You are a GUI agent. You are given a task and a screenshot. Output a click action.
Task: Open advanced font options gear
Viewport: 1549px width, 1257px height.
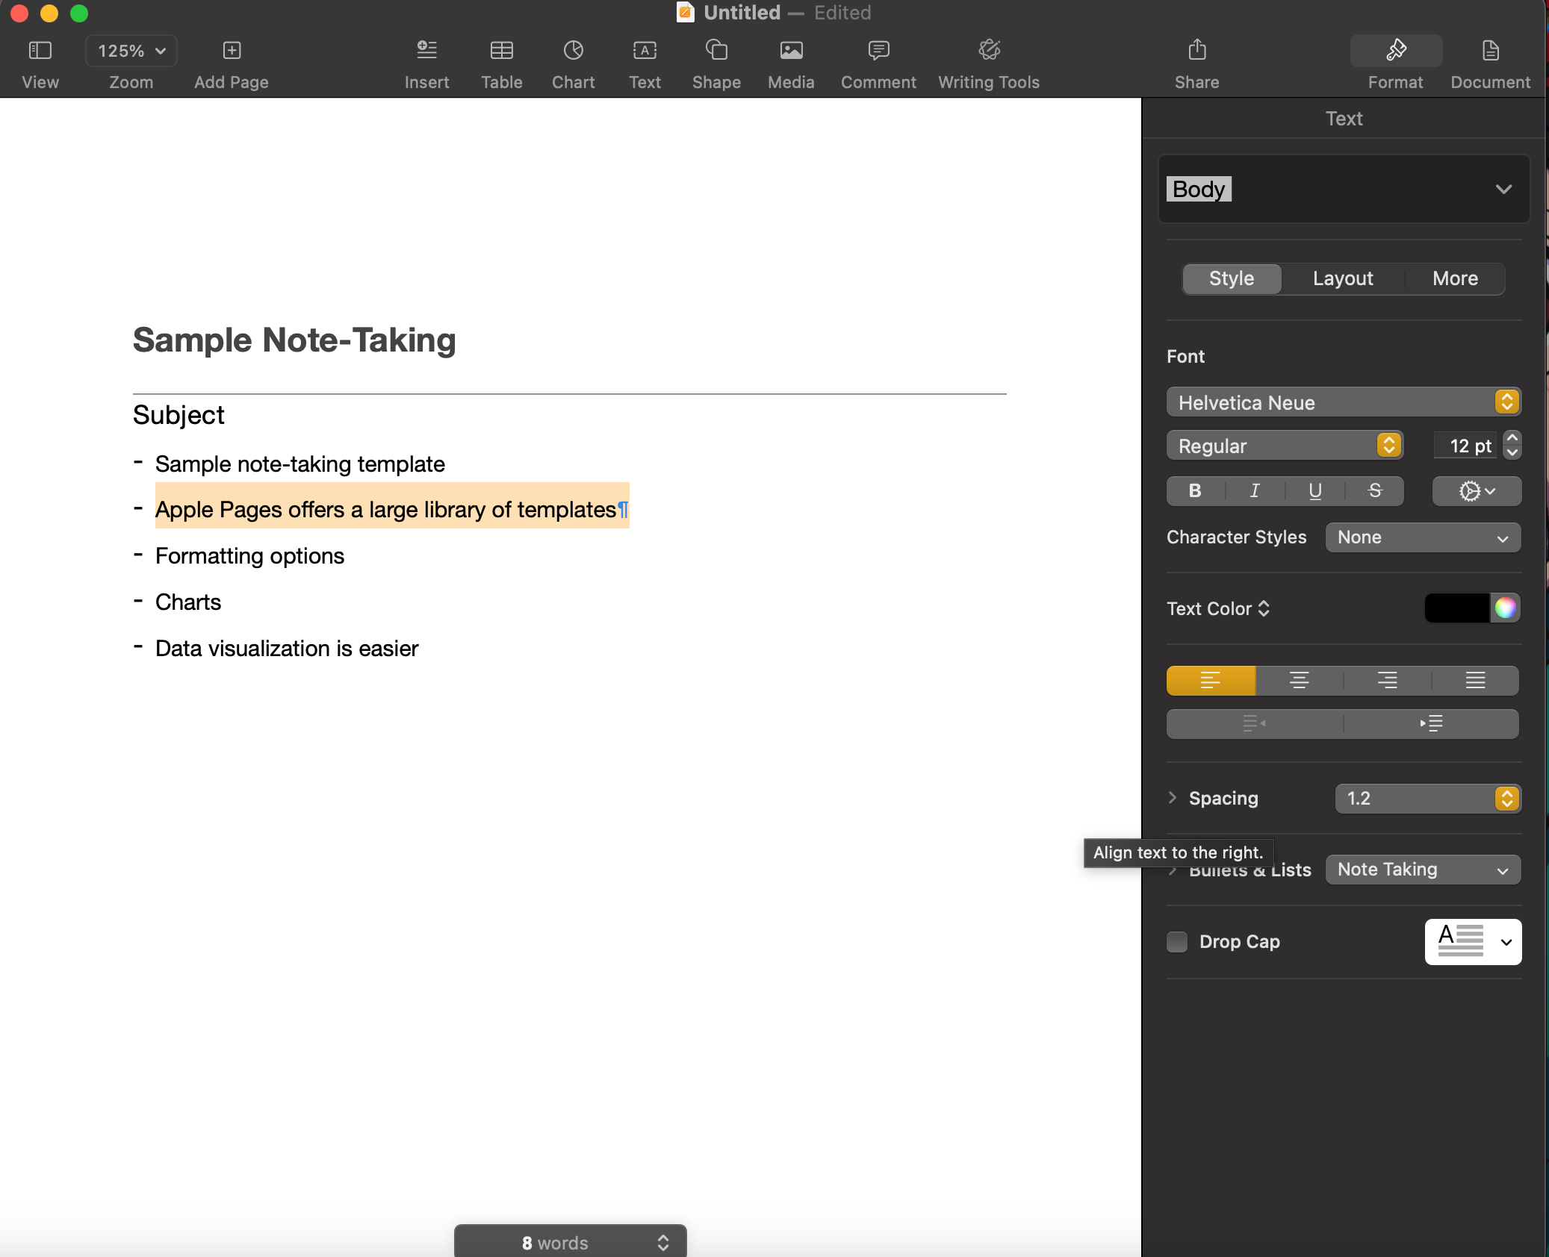1477,491
